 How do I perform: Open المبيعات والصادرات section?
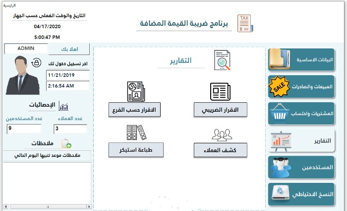pos(301,86)
